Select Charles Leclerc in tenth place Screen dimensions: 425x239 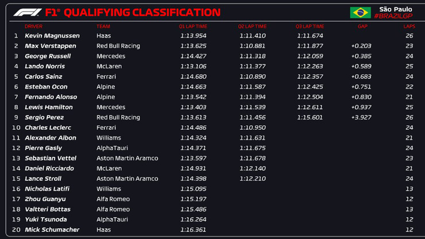click(48, 128)
